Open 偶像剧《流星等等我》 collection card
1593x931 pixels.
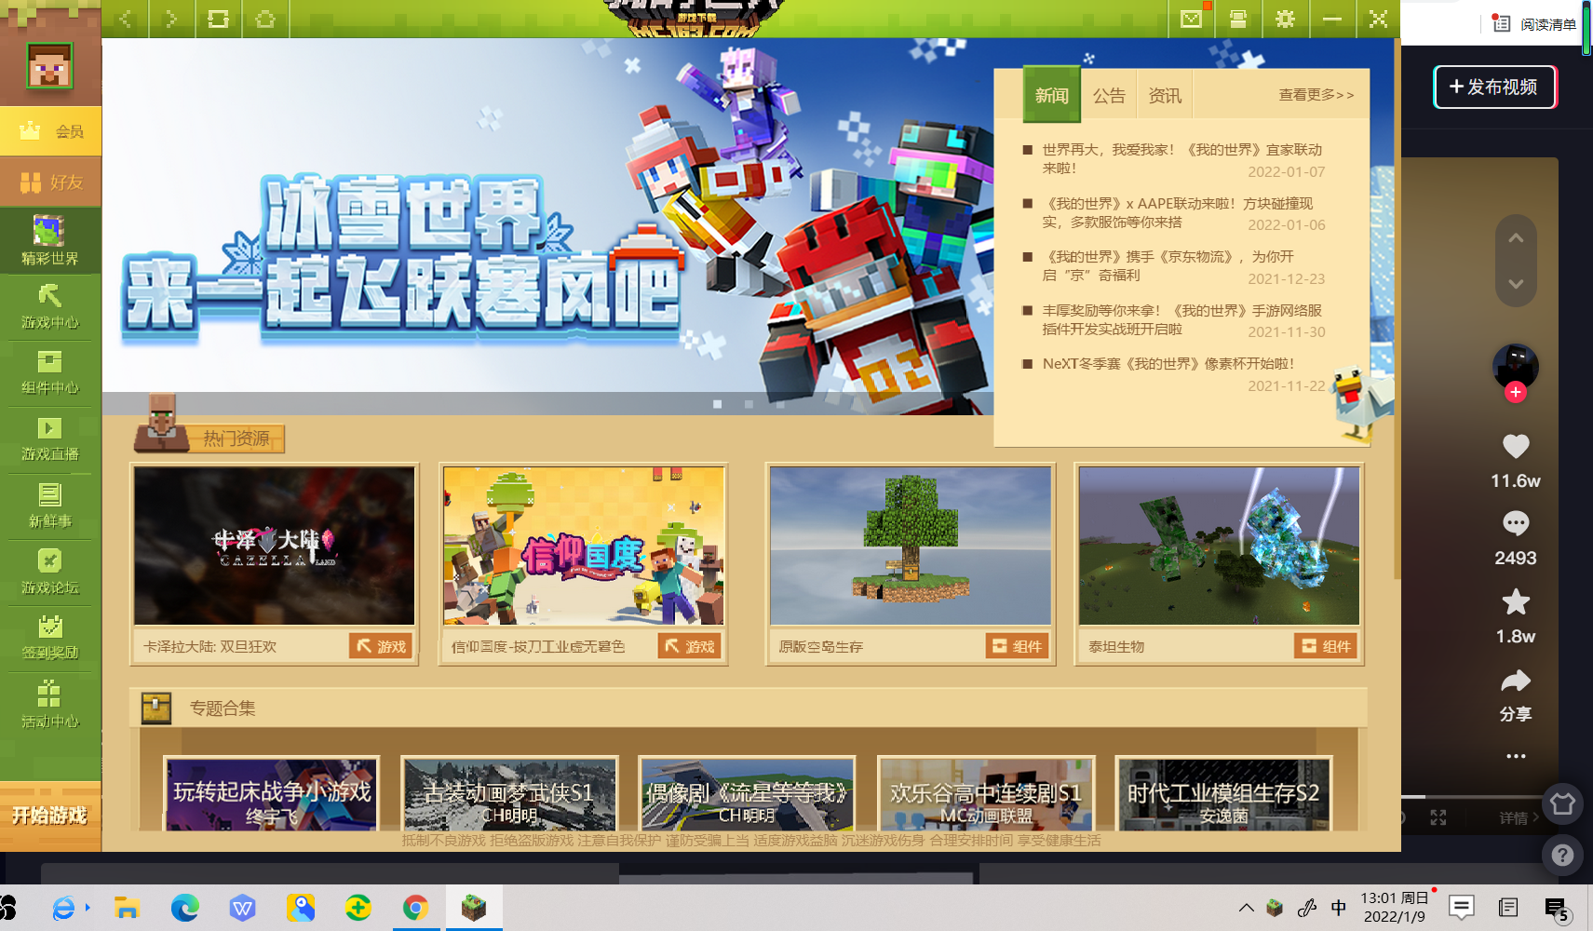pyautogui.click(x=747, y=793)
